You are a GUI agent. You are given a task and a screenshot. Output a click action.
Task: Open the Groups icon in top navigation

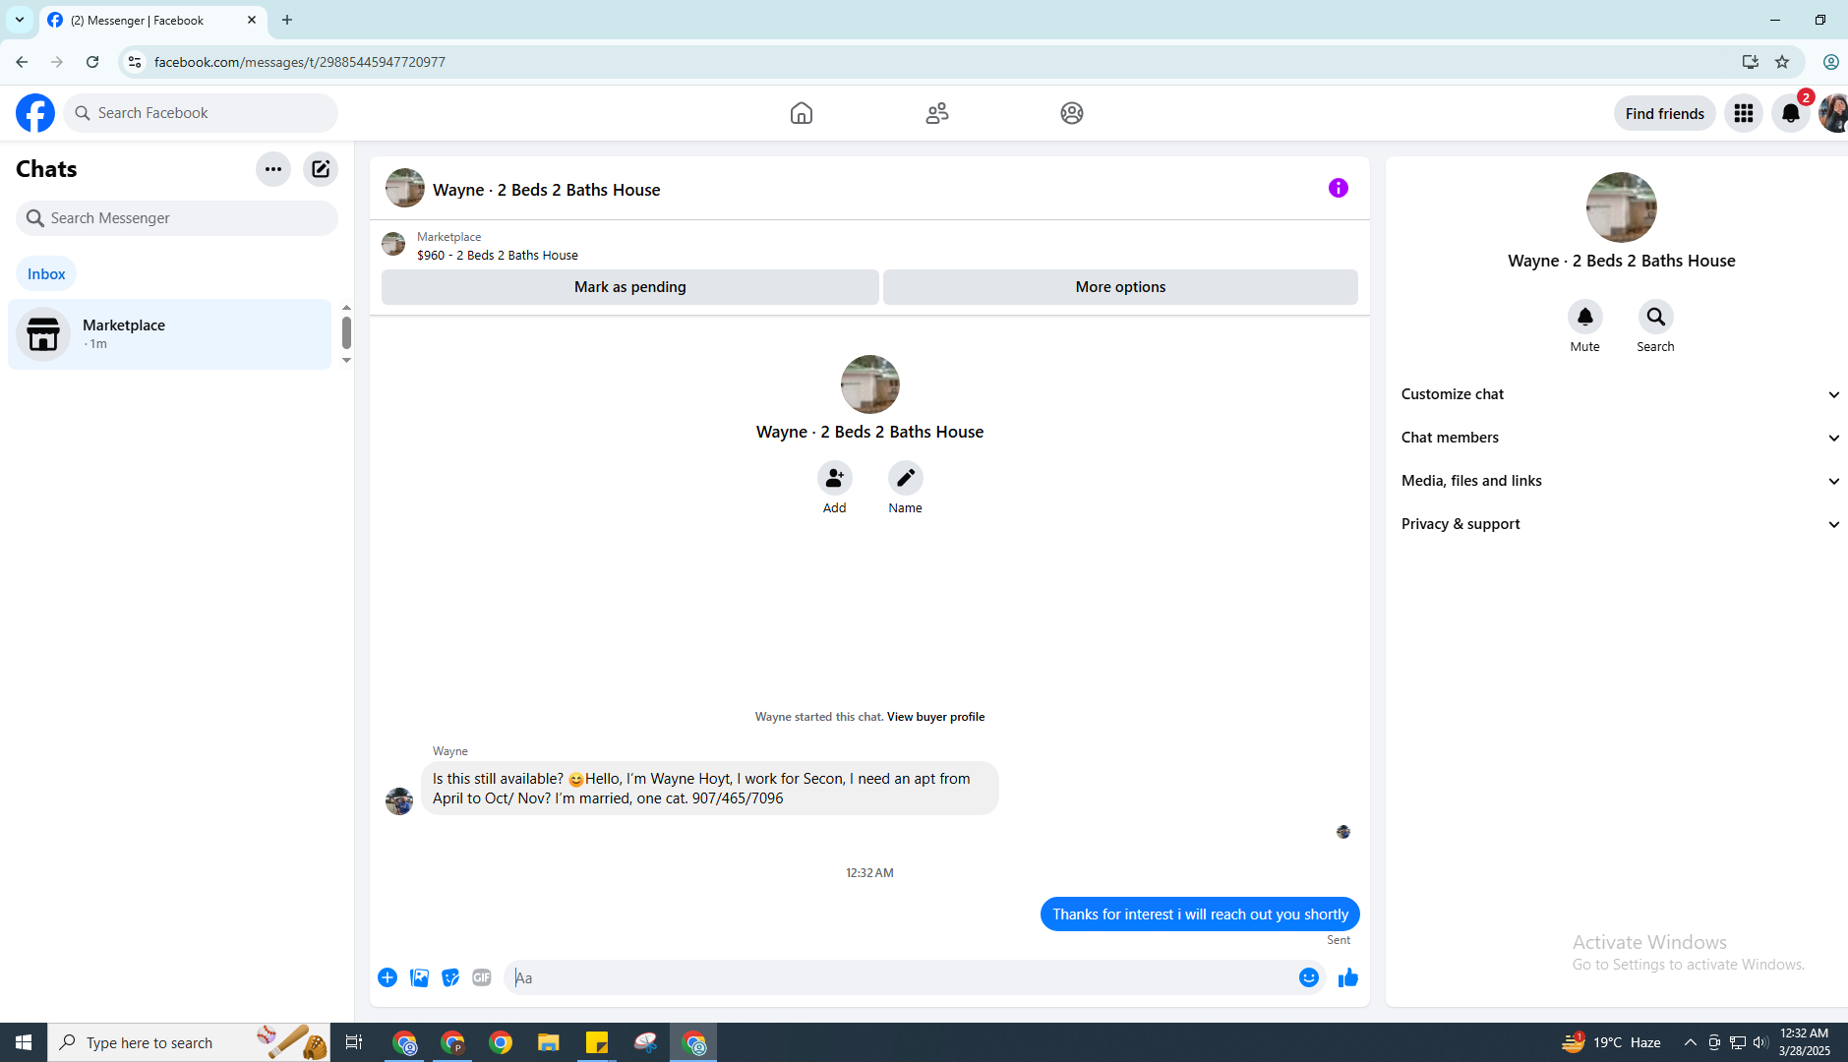point(1072,113)
